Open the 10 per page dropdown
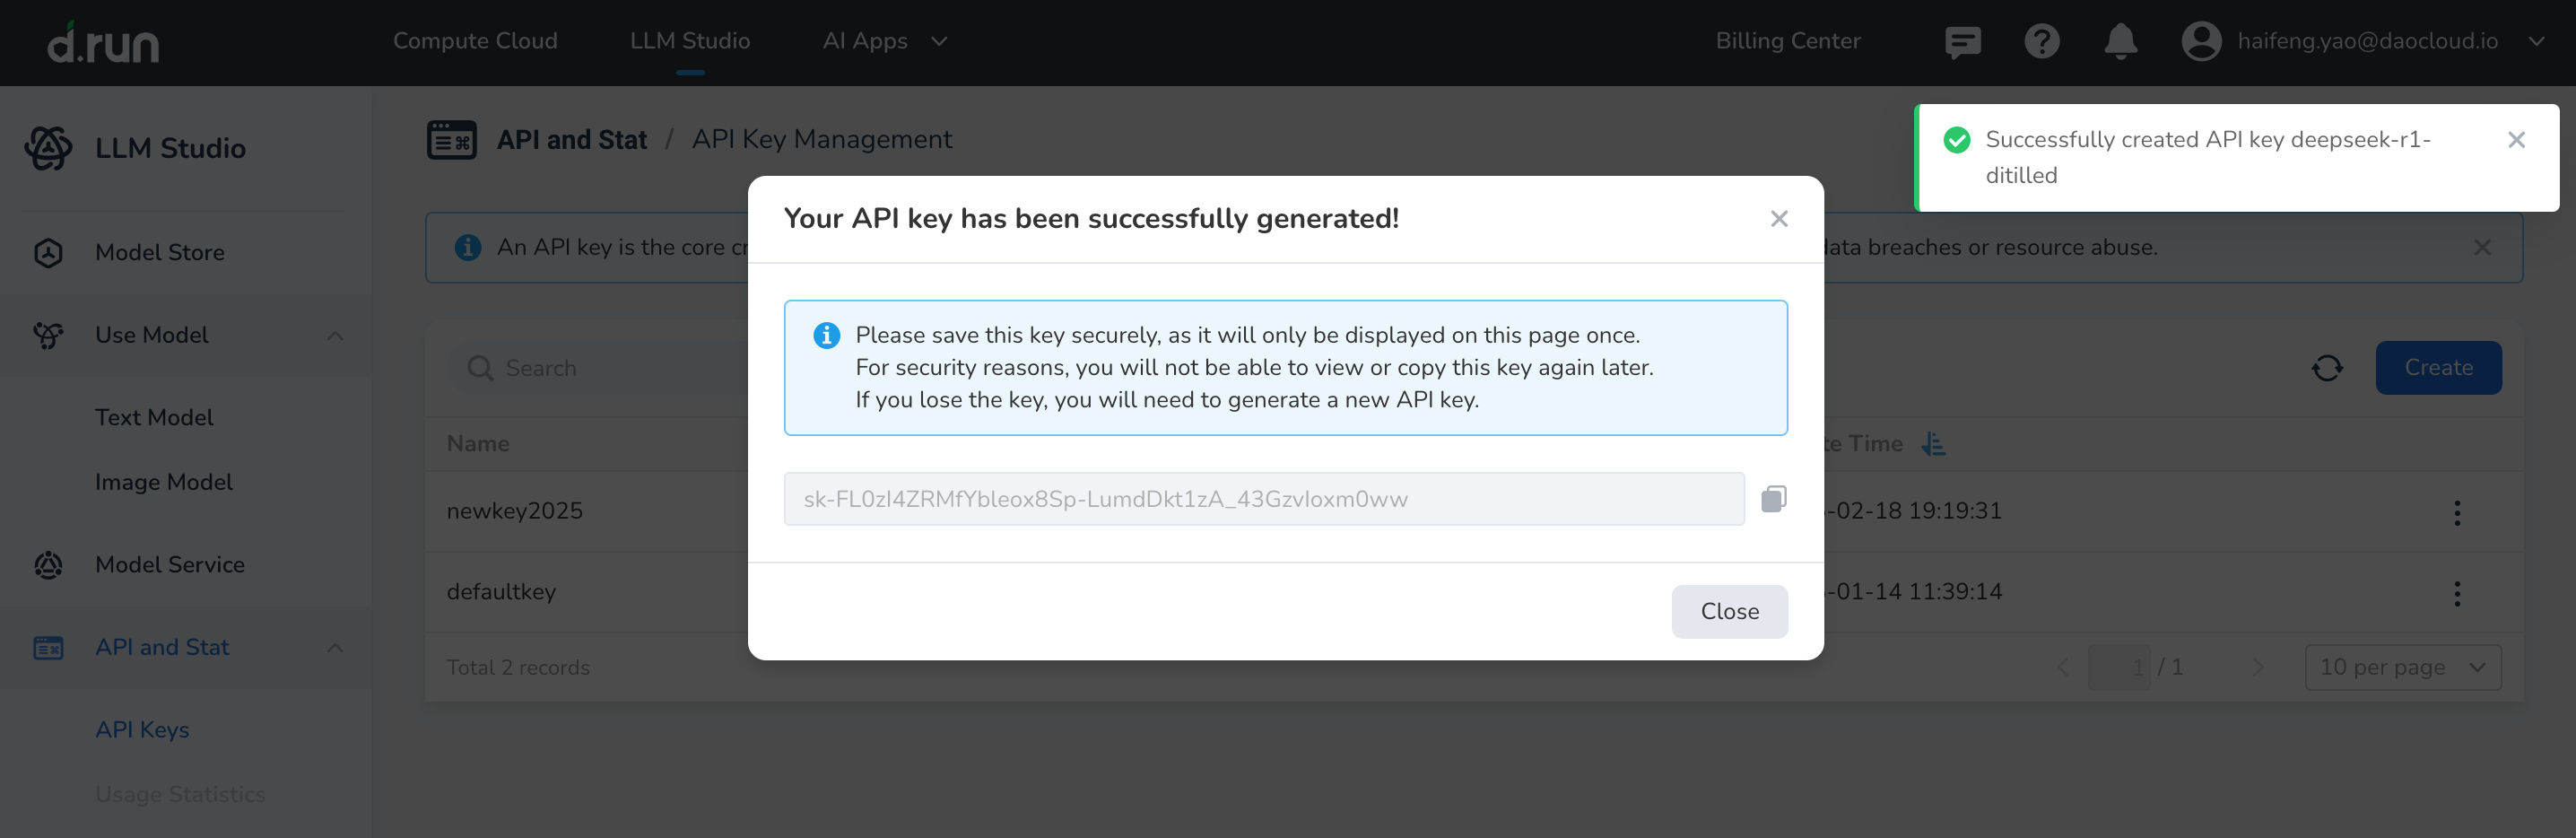This screenshot has width=2576, height=838. [x=2401, y=667]
